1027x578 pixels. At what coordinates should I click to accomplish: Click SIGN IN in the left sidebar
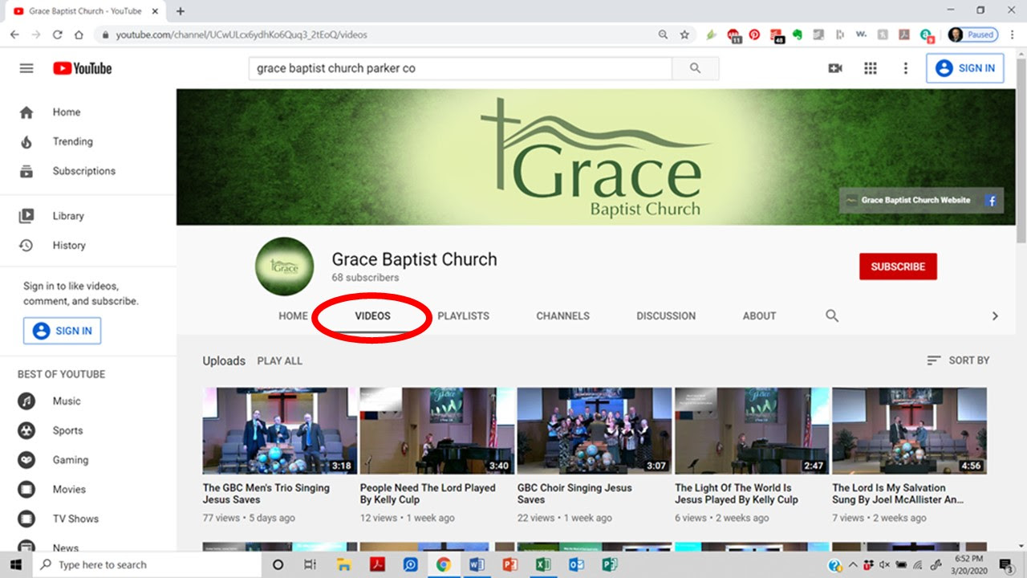tap(63, 331)
